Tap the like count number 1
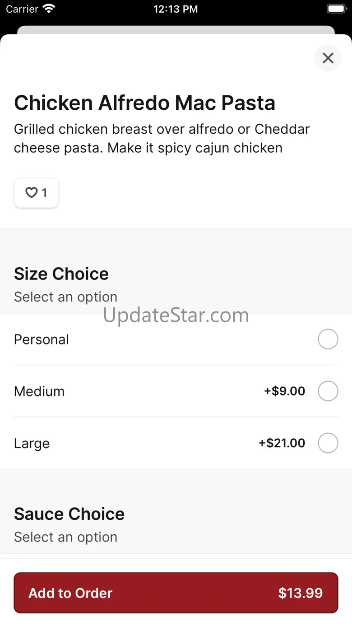Viewport: 352px width, 627px height. (44, 193)
